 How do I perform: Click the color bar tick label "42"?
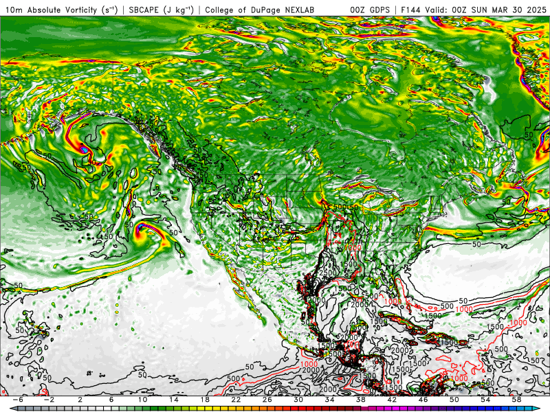point(392,400)
